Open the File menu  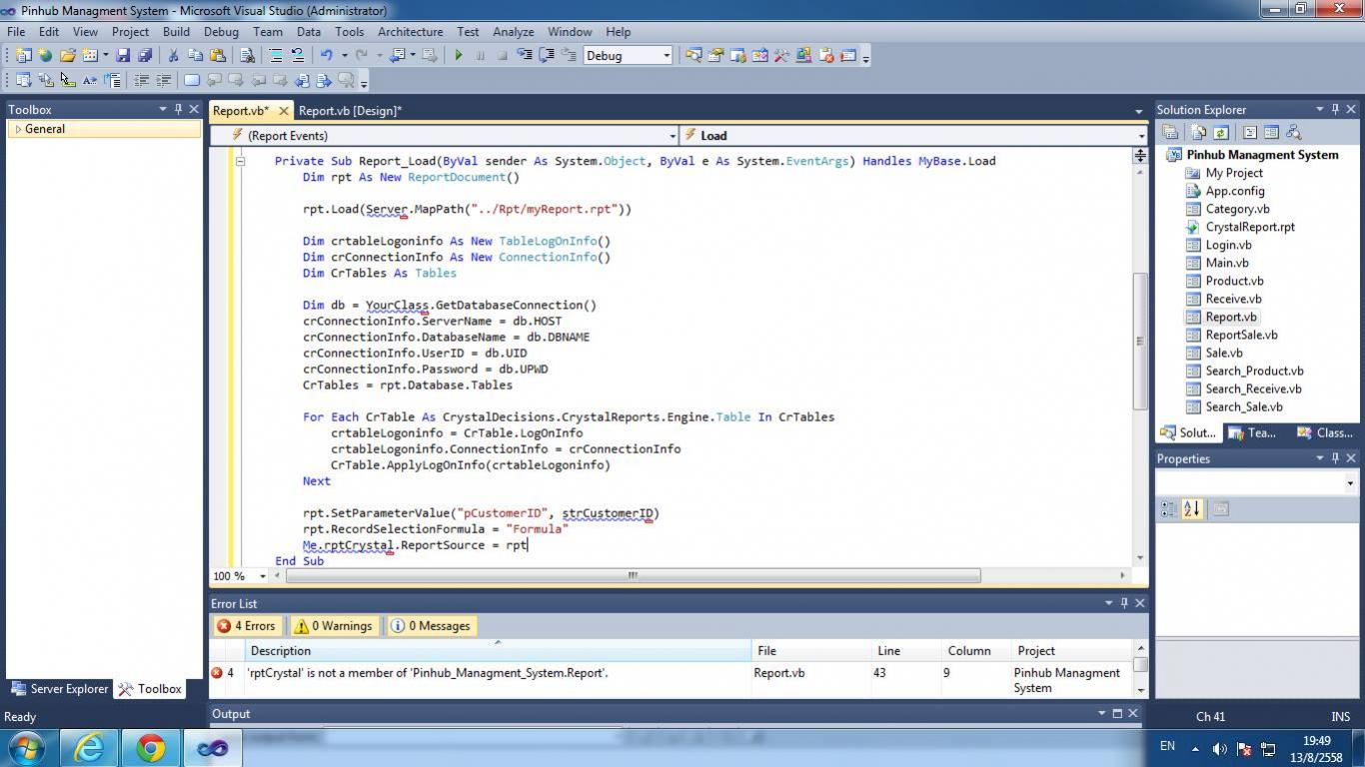(16, 32)
